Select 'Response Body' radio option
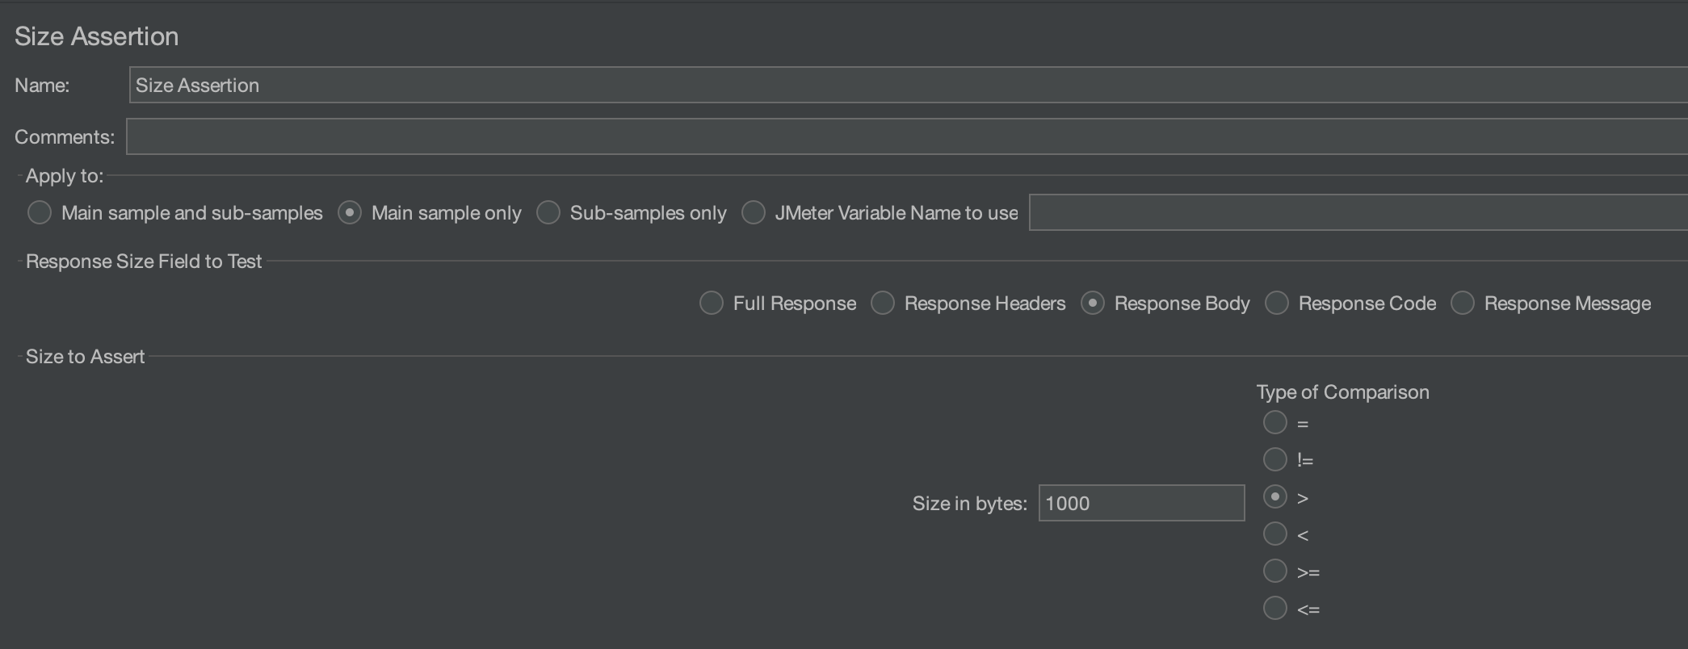The image size is (1688, 649). click(x=1093, y=304)
